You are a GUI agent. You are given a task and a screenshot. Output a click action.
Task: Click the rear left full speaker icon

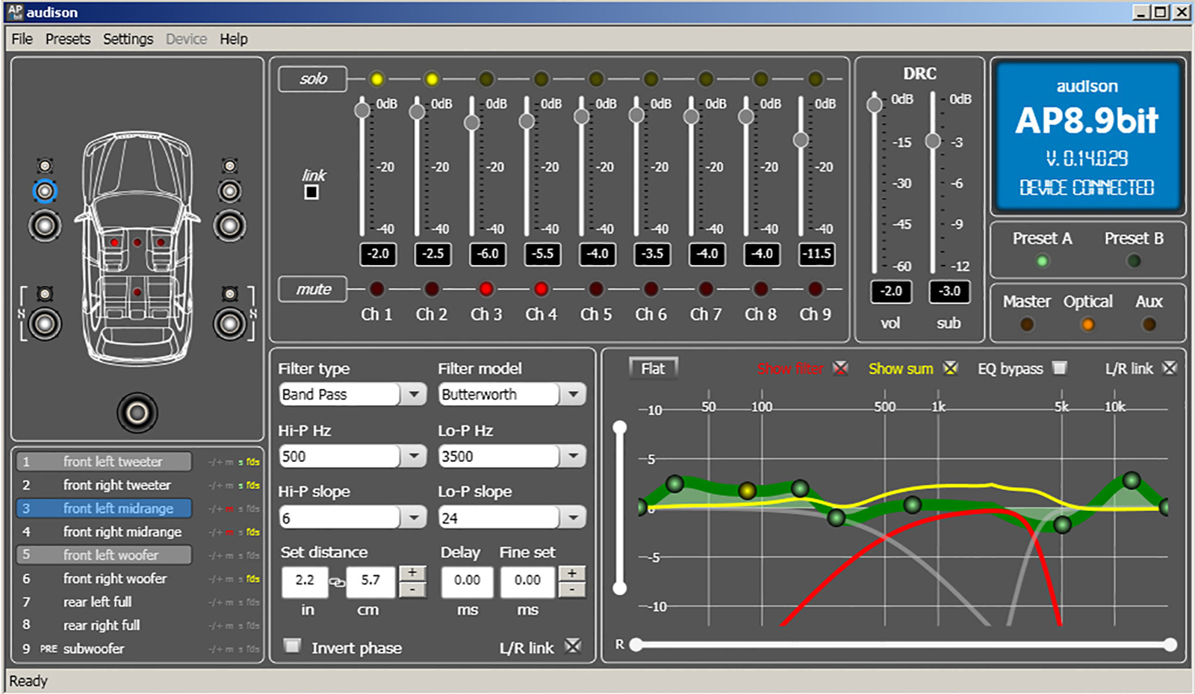click(45, 323)
